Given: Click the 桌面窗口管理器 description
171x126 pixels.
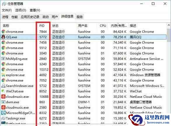Looking at the screenshot, I should click(x=141, y=102).
